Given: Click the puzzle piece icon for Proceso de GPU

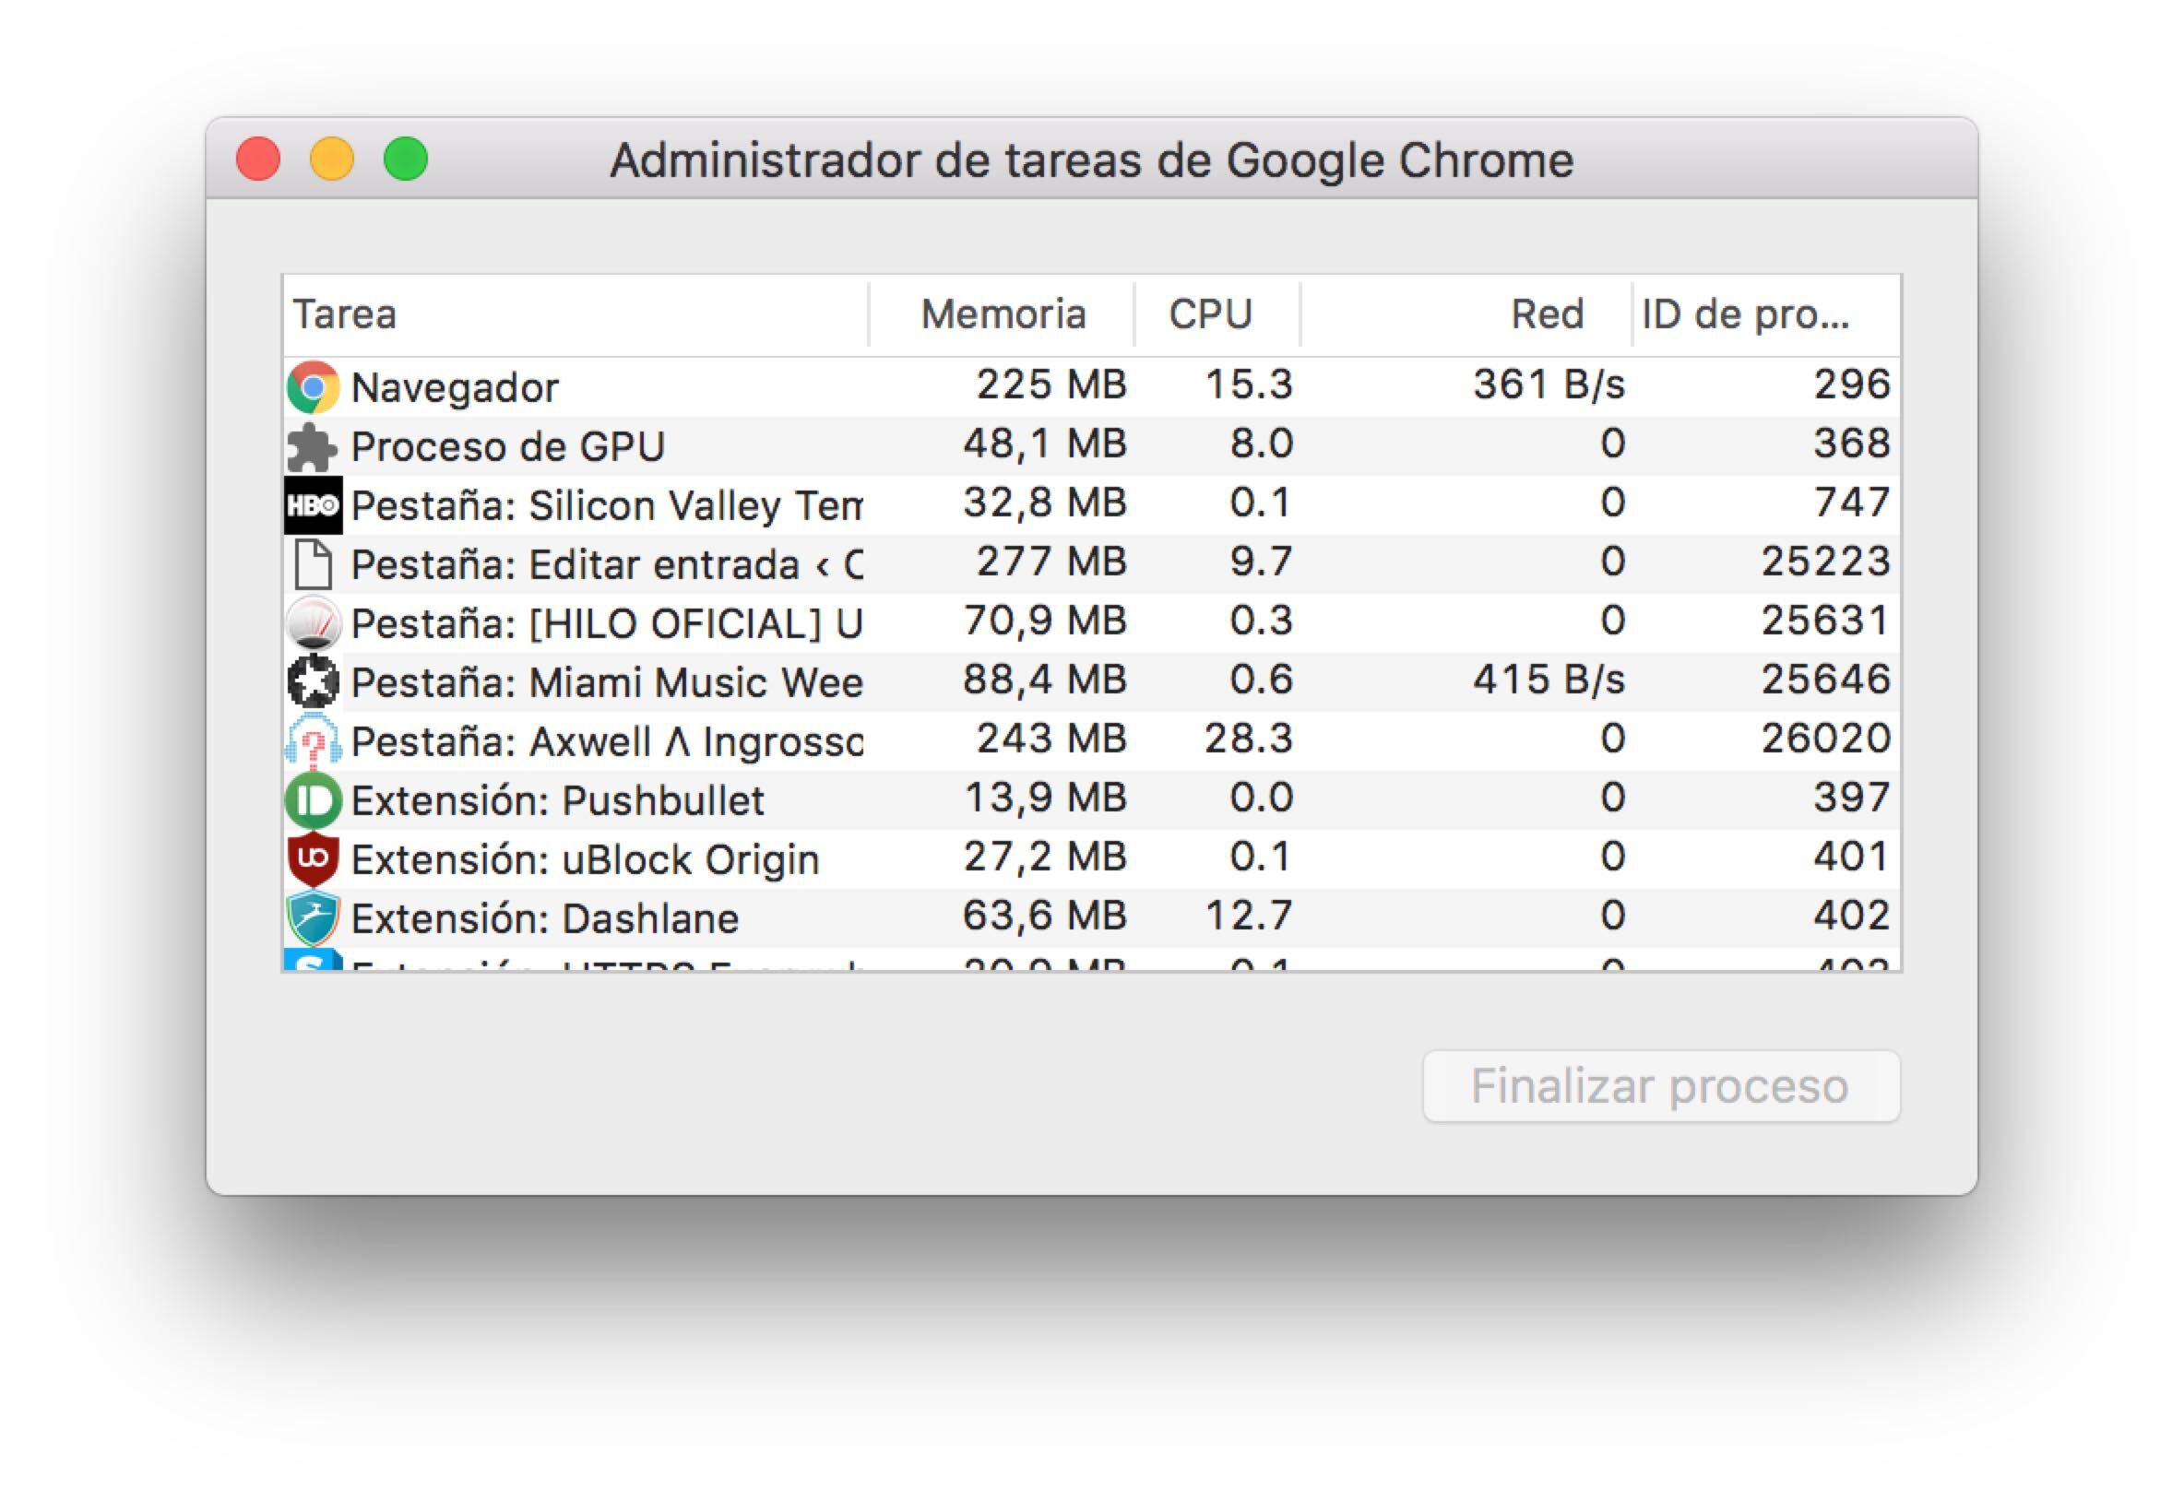Looking at the screenshot, I should [x=311, y=446].
